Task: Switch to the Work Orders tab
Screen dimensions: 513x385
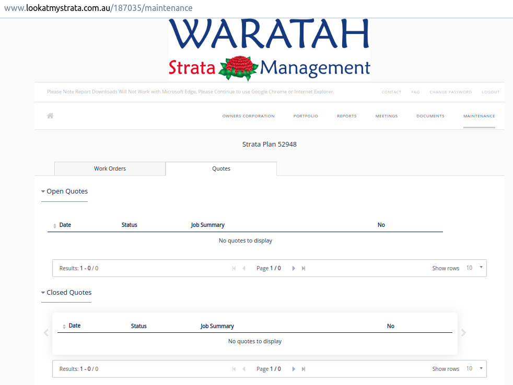Action: [x=110, y=169]
